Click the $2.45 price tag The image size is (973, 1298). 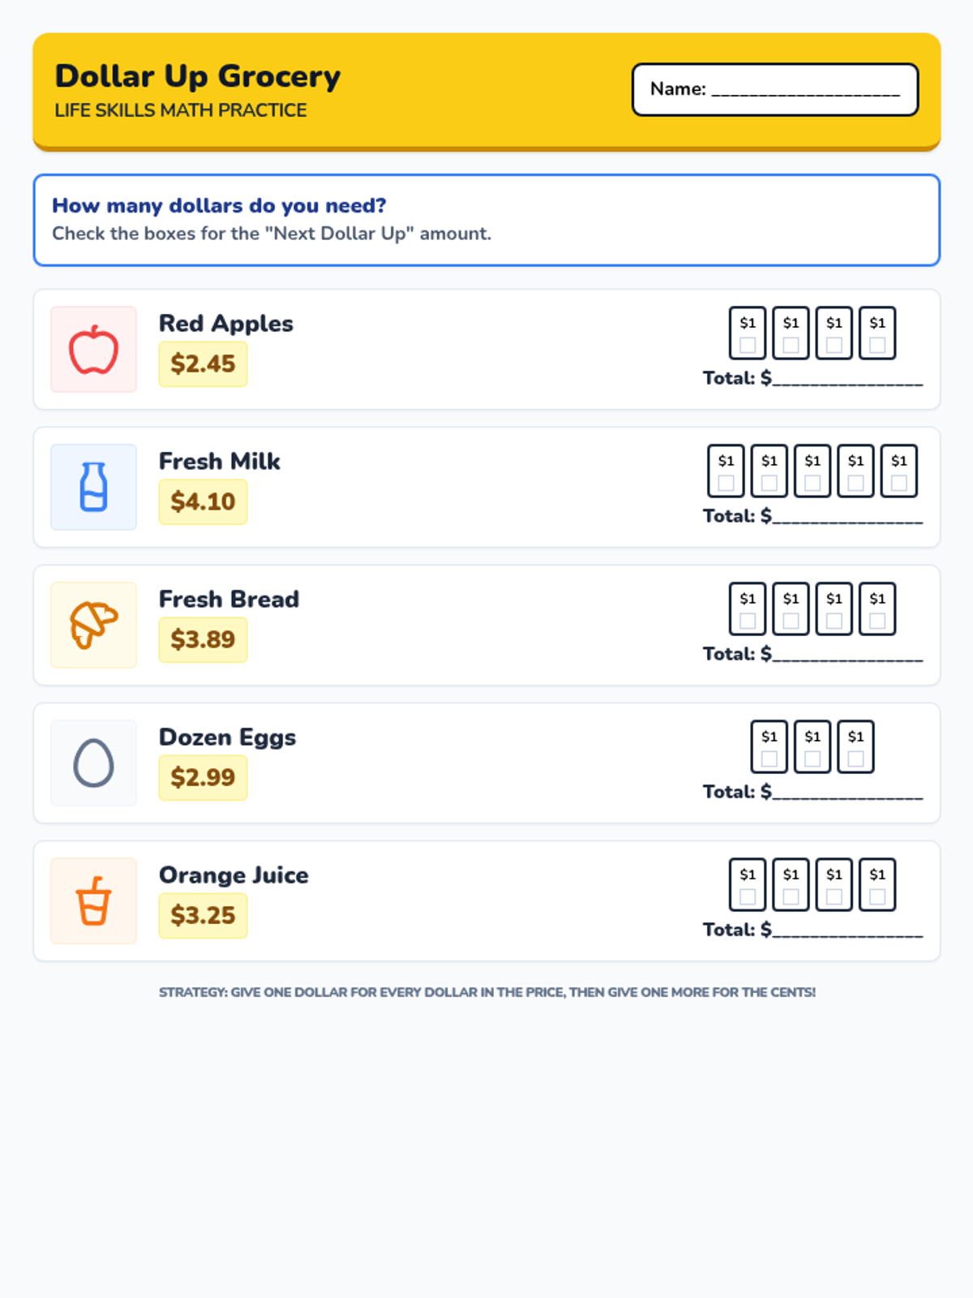pyautogui.click(x=203, y=363)
